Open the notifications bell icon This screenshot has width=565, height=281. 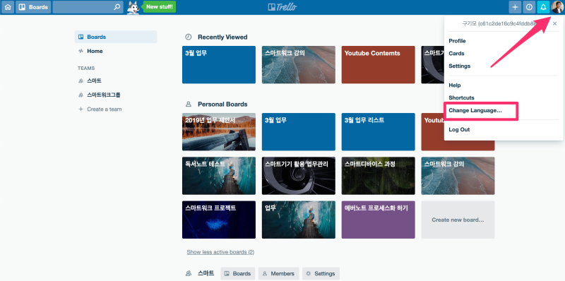[x=543, y=7]
